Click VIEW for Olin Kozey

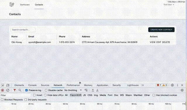click(x=153, y=42)
